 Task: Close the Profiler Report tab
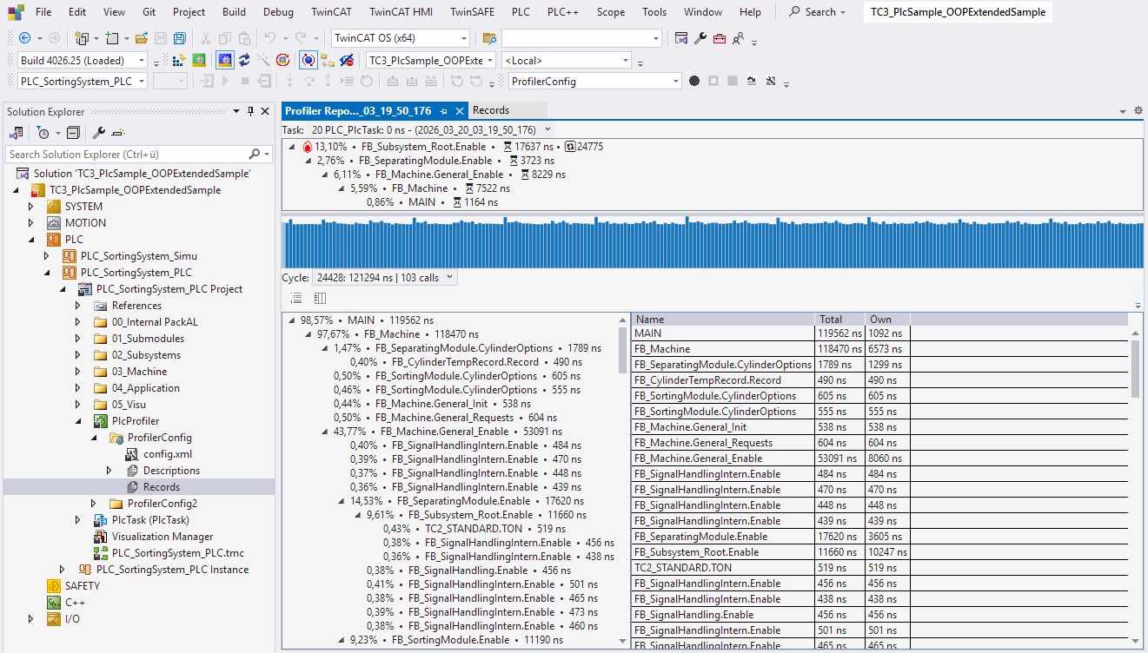(x=459, y=111)
